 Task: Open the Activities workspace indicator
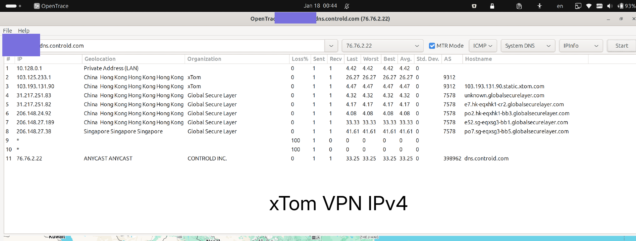click(x=13, y=6)
